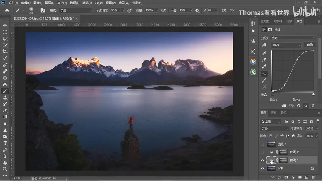Select the Clone Stamp tool
Image resolution: width=322 pixels, height=181 pixels.
click(5, 97)
